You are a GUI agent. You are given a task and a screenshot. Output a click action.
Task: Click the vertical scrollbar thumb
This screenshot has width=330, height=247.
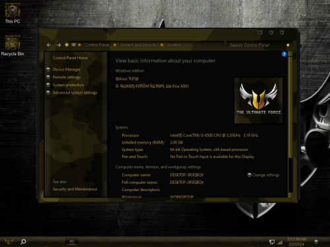point(290,107)
